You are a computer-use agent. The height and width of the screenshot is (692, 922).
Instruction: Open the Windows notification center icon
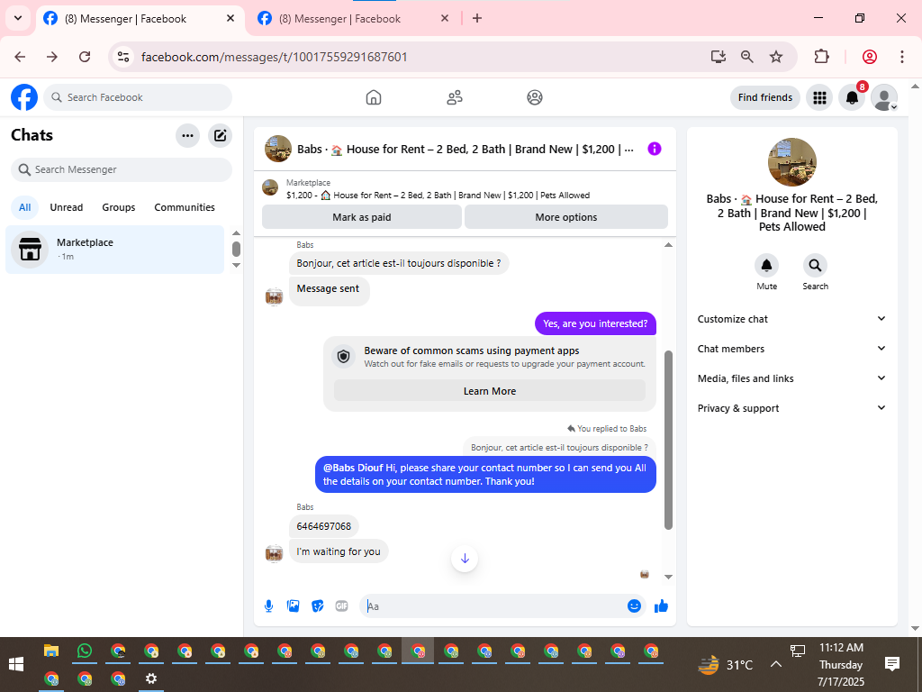[x=892, y=664]
